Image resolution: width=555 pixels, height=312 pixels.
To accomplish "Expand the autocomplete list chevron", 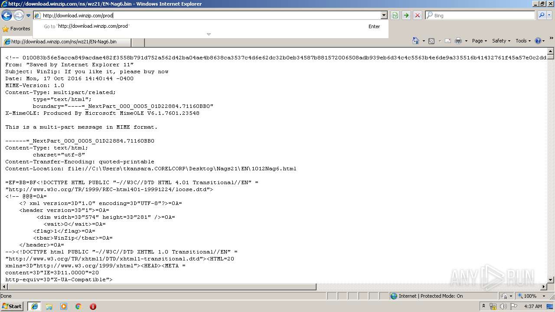I will tap(209, 34).
